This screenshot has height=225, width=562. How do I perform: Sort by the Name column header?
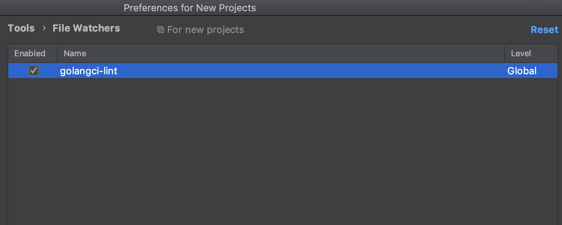(x=75, y=54)
